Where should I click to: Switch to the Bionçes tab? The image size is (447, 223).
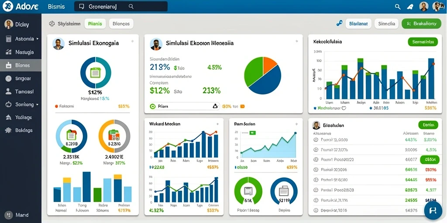coord(121,24)
